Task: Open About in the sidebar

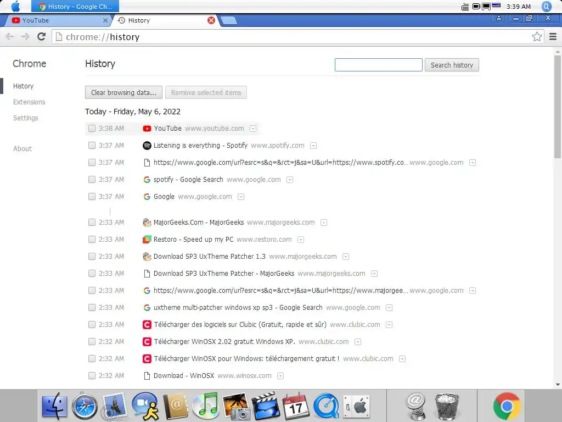Action: click(22, 148)
